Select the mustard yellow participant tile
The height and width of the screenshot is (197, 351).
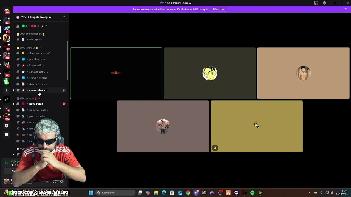click(257, 126)
